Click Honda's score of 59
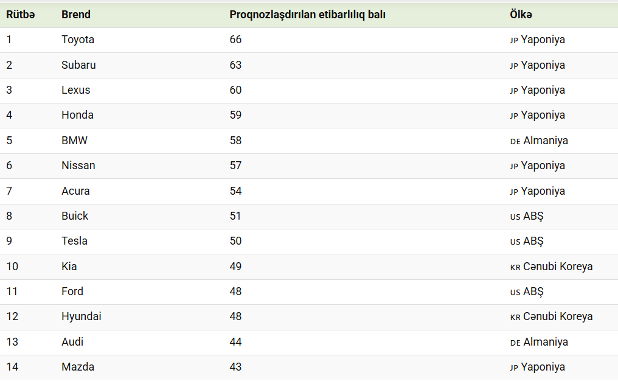 [x=235, y=115]
